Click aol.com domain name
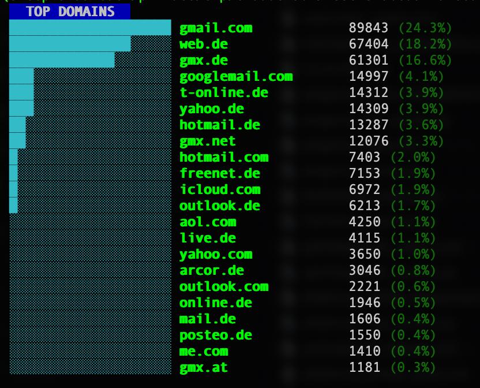Viewport: 480px width, 388px height. point(208,222)
